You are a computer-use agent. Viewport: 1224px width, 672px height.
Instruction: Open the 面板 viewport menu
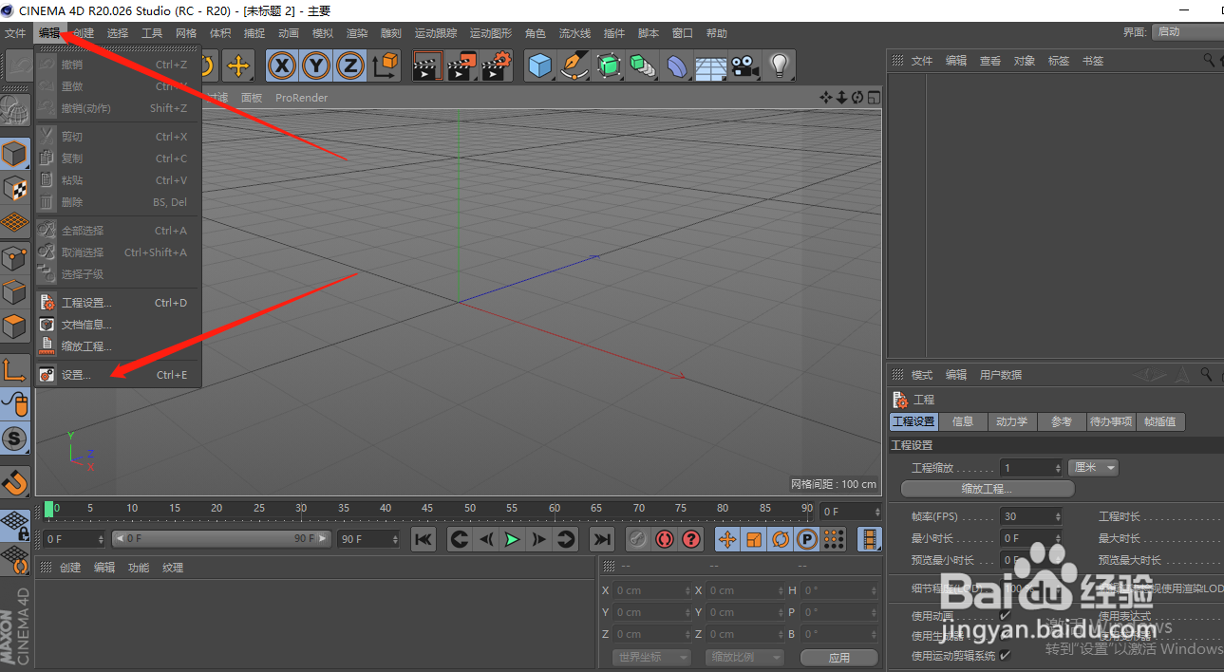(x=251, y=98)
